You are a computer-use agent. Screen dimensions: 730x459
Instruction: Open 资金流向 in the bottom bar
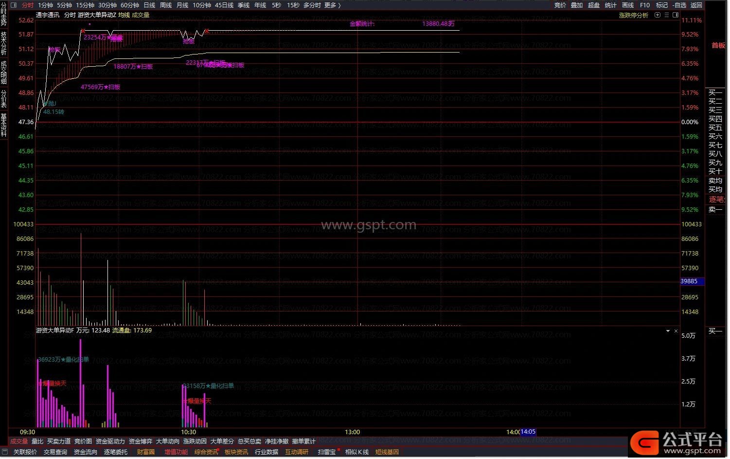point(86,452)
